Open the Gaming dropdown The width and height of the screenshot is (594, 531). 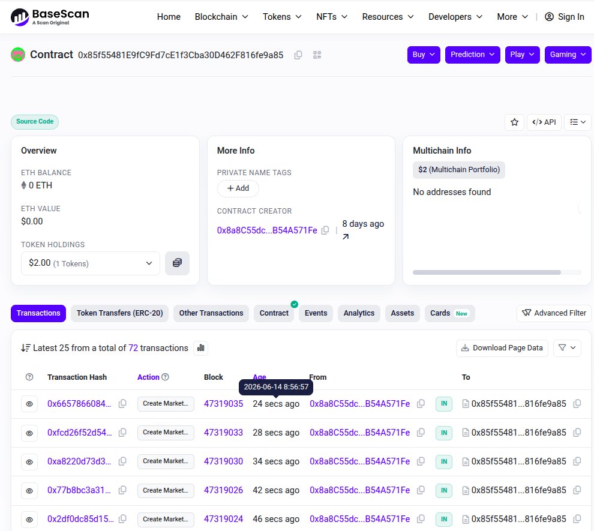568,55
